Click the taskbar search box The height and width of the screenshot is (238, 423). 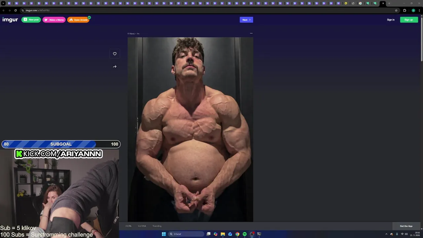click(x=186, y=234)
